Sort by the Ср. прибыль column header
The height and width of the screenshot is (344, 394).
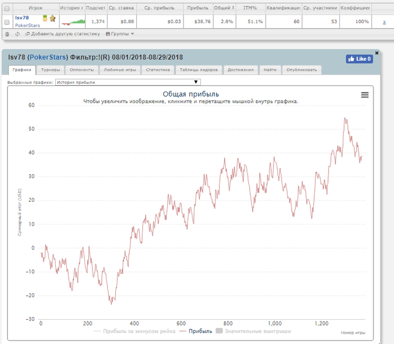point(160,8)
